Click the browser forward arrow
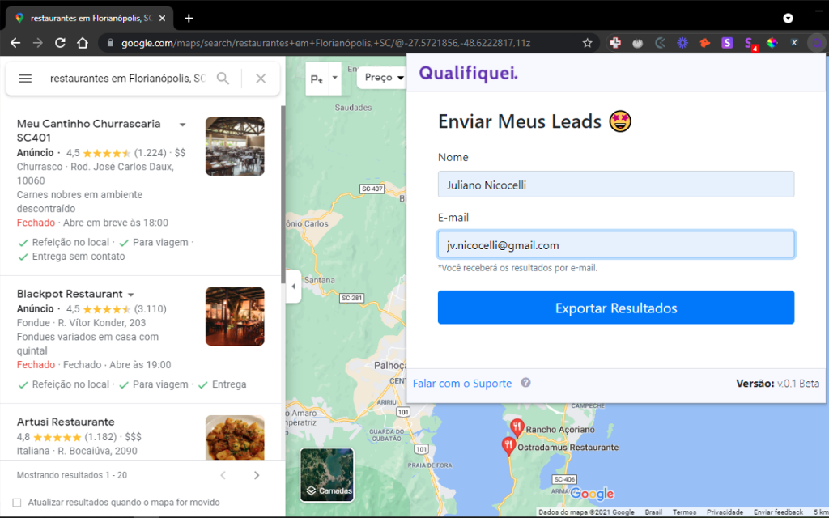The height and width of the screenshot is (518, 829). [x=37, y=43]
